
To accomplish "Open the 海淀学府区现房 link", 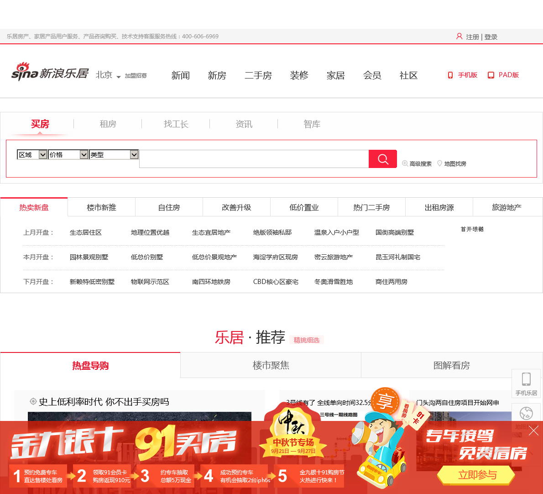I will (275, 257).
